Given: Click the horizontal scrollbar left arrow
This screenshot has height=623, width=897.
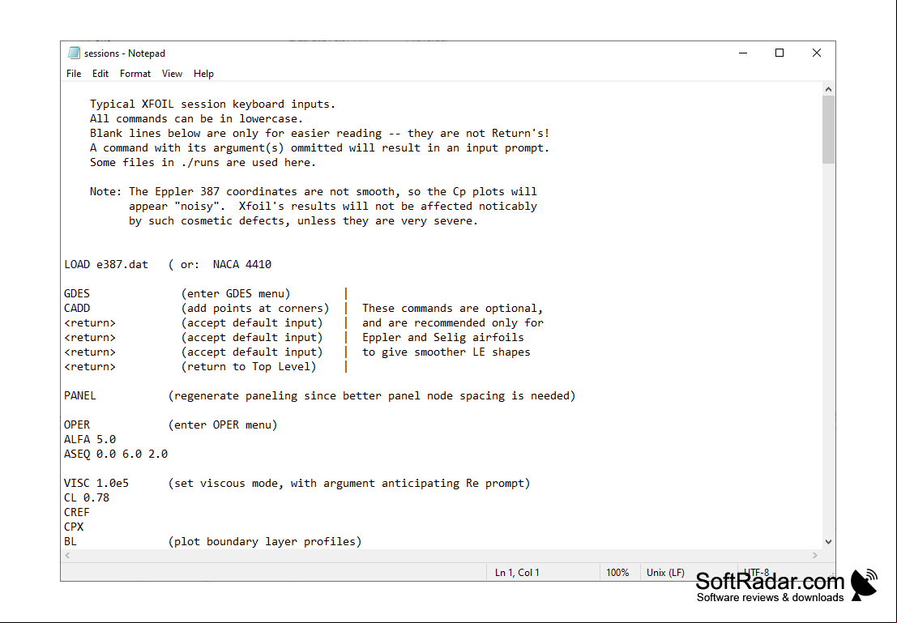Looking at the screenshot, I should click(x=67, y=555).
